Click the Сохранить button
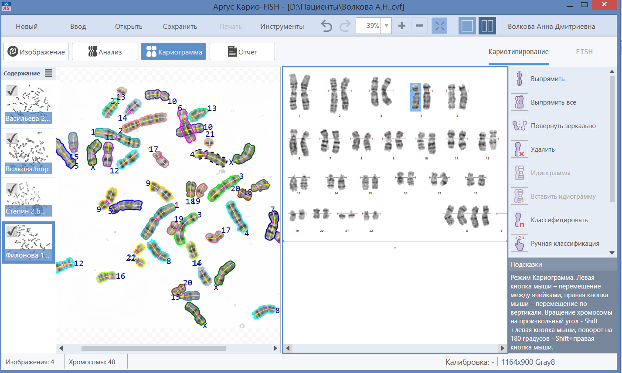622x373 pixels. tap(180, 27)
